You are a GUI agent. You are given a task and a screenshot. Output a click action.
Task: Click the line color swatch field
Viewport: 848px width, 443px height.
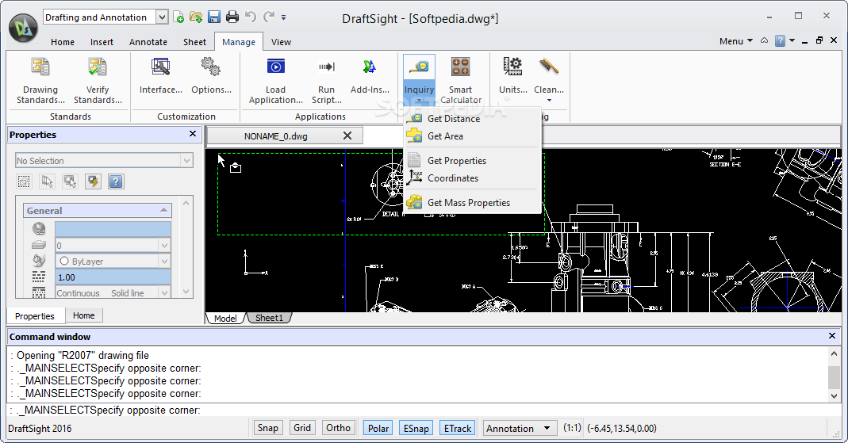(x=113, y=229)
